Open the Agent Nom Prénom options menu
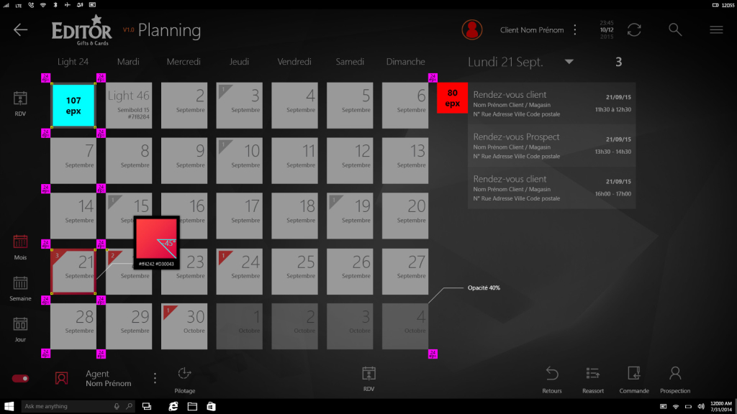This screenshot has width=737, height=414. click(x=155, y=378)
